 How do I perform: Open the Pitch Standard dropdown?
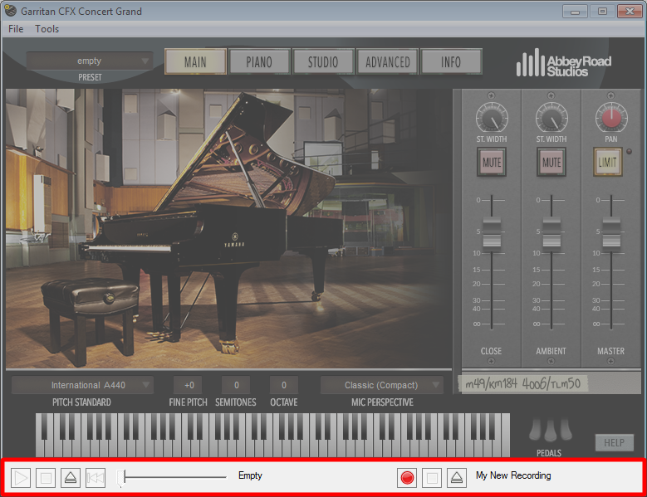[x=82, y=385]
